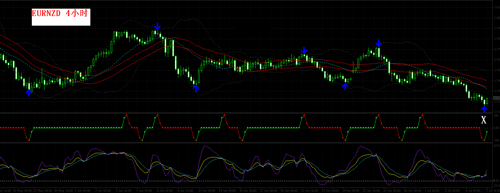Select the 21 Jun 16:00 time label
This screenshot has width=500, height=193.
pos(310,190)
